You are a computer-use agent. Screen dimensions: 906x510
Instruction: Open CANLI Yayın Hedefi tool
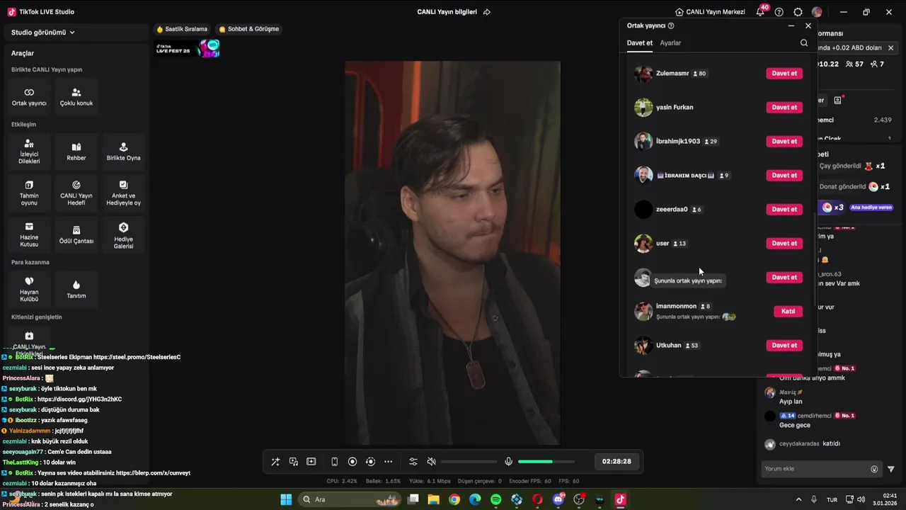[x=76, y=193]
